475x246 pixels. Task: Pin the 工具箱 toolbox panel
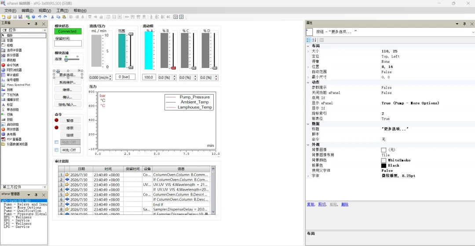36,24
